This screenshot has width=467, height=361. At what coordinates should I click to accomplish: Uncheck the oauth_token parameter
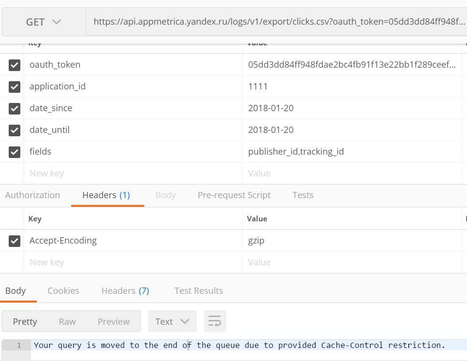tap(15, 65)
